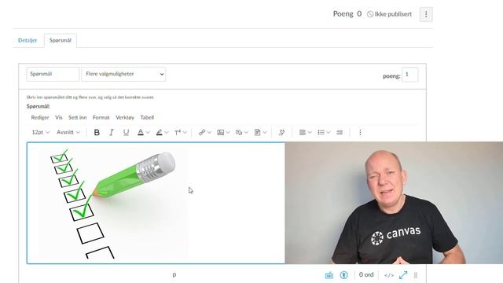Run the accessibility checker
Screen dimensions: 503x283
(344, 275)
